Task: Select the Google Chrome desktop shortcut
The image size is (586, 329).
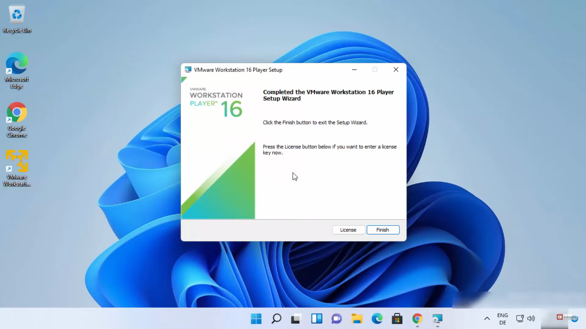Action: pyautogui.click(x=17, y=119)
